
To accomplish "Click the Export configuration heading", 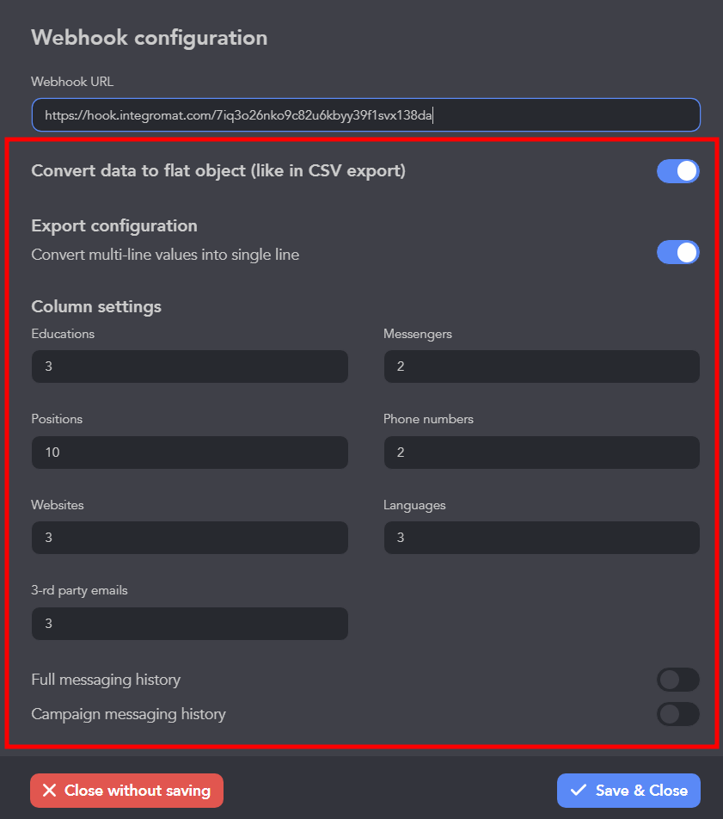I will tap(114, 225).
